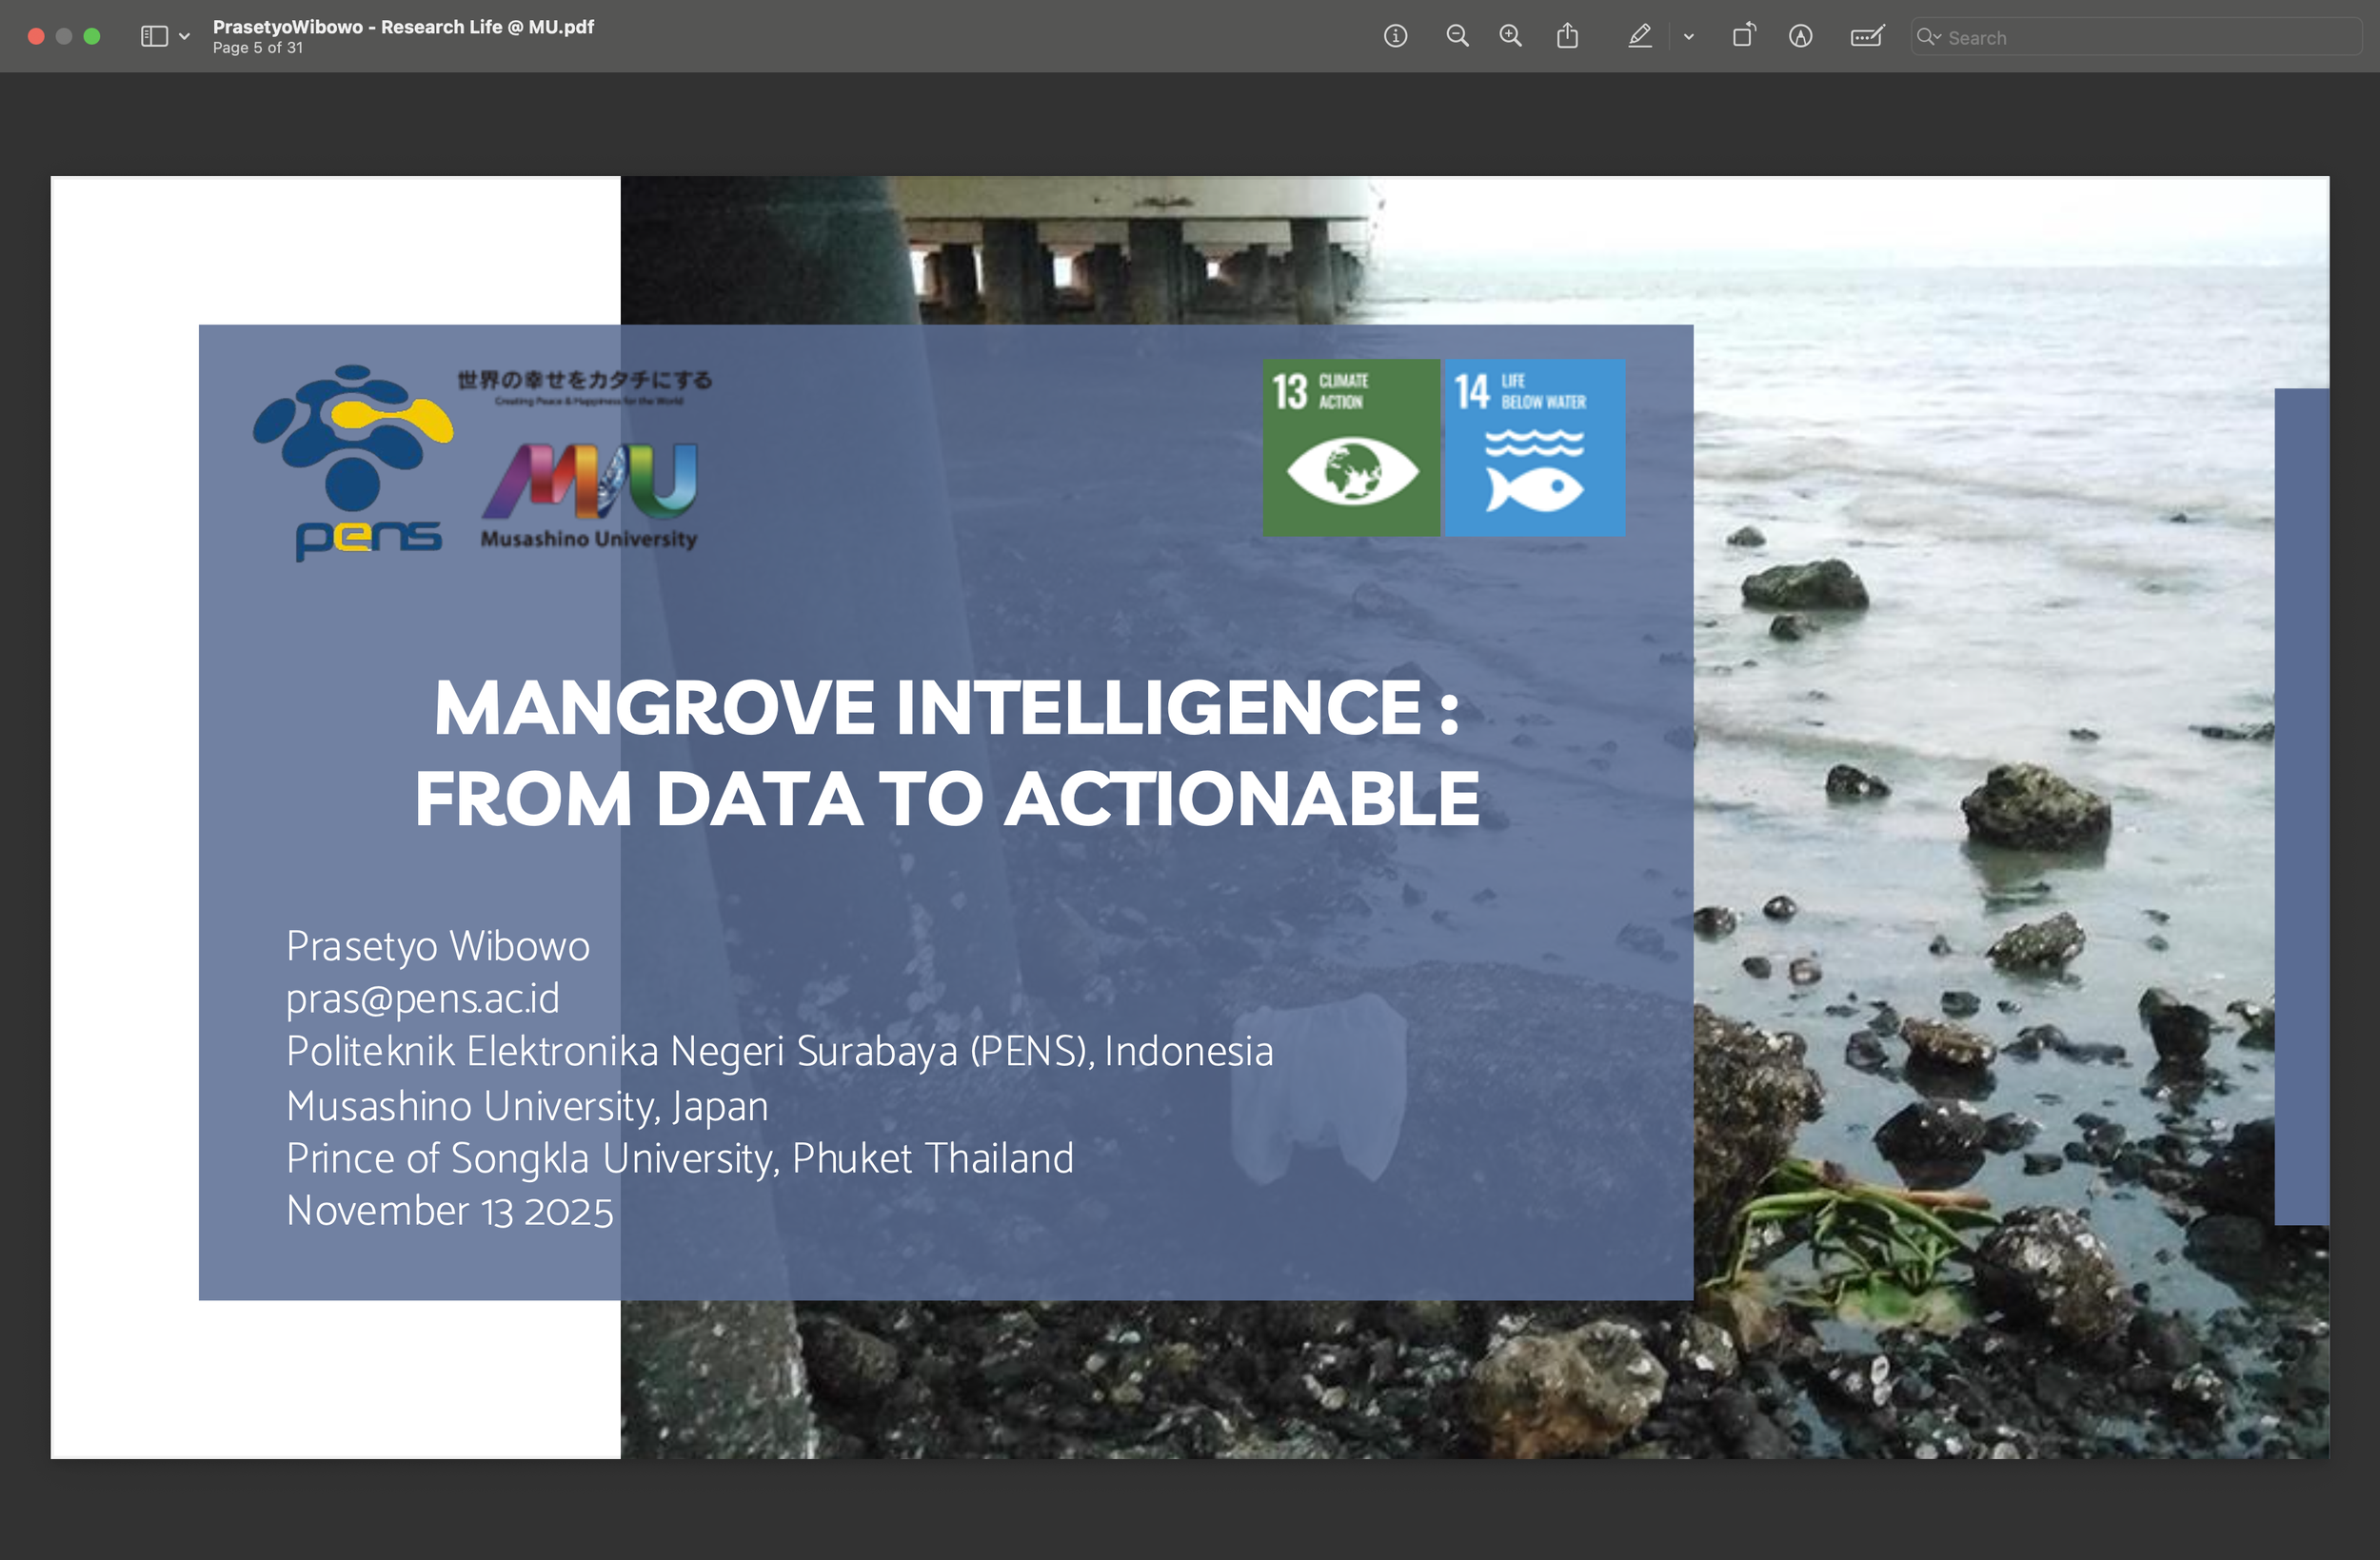Click the green full-screen window button
This screenshot has width=2380, height=1560.
[x=92, y=37]
